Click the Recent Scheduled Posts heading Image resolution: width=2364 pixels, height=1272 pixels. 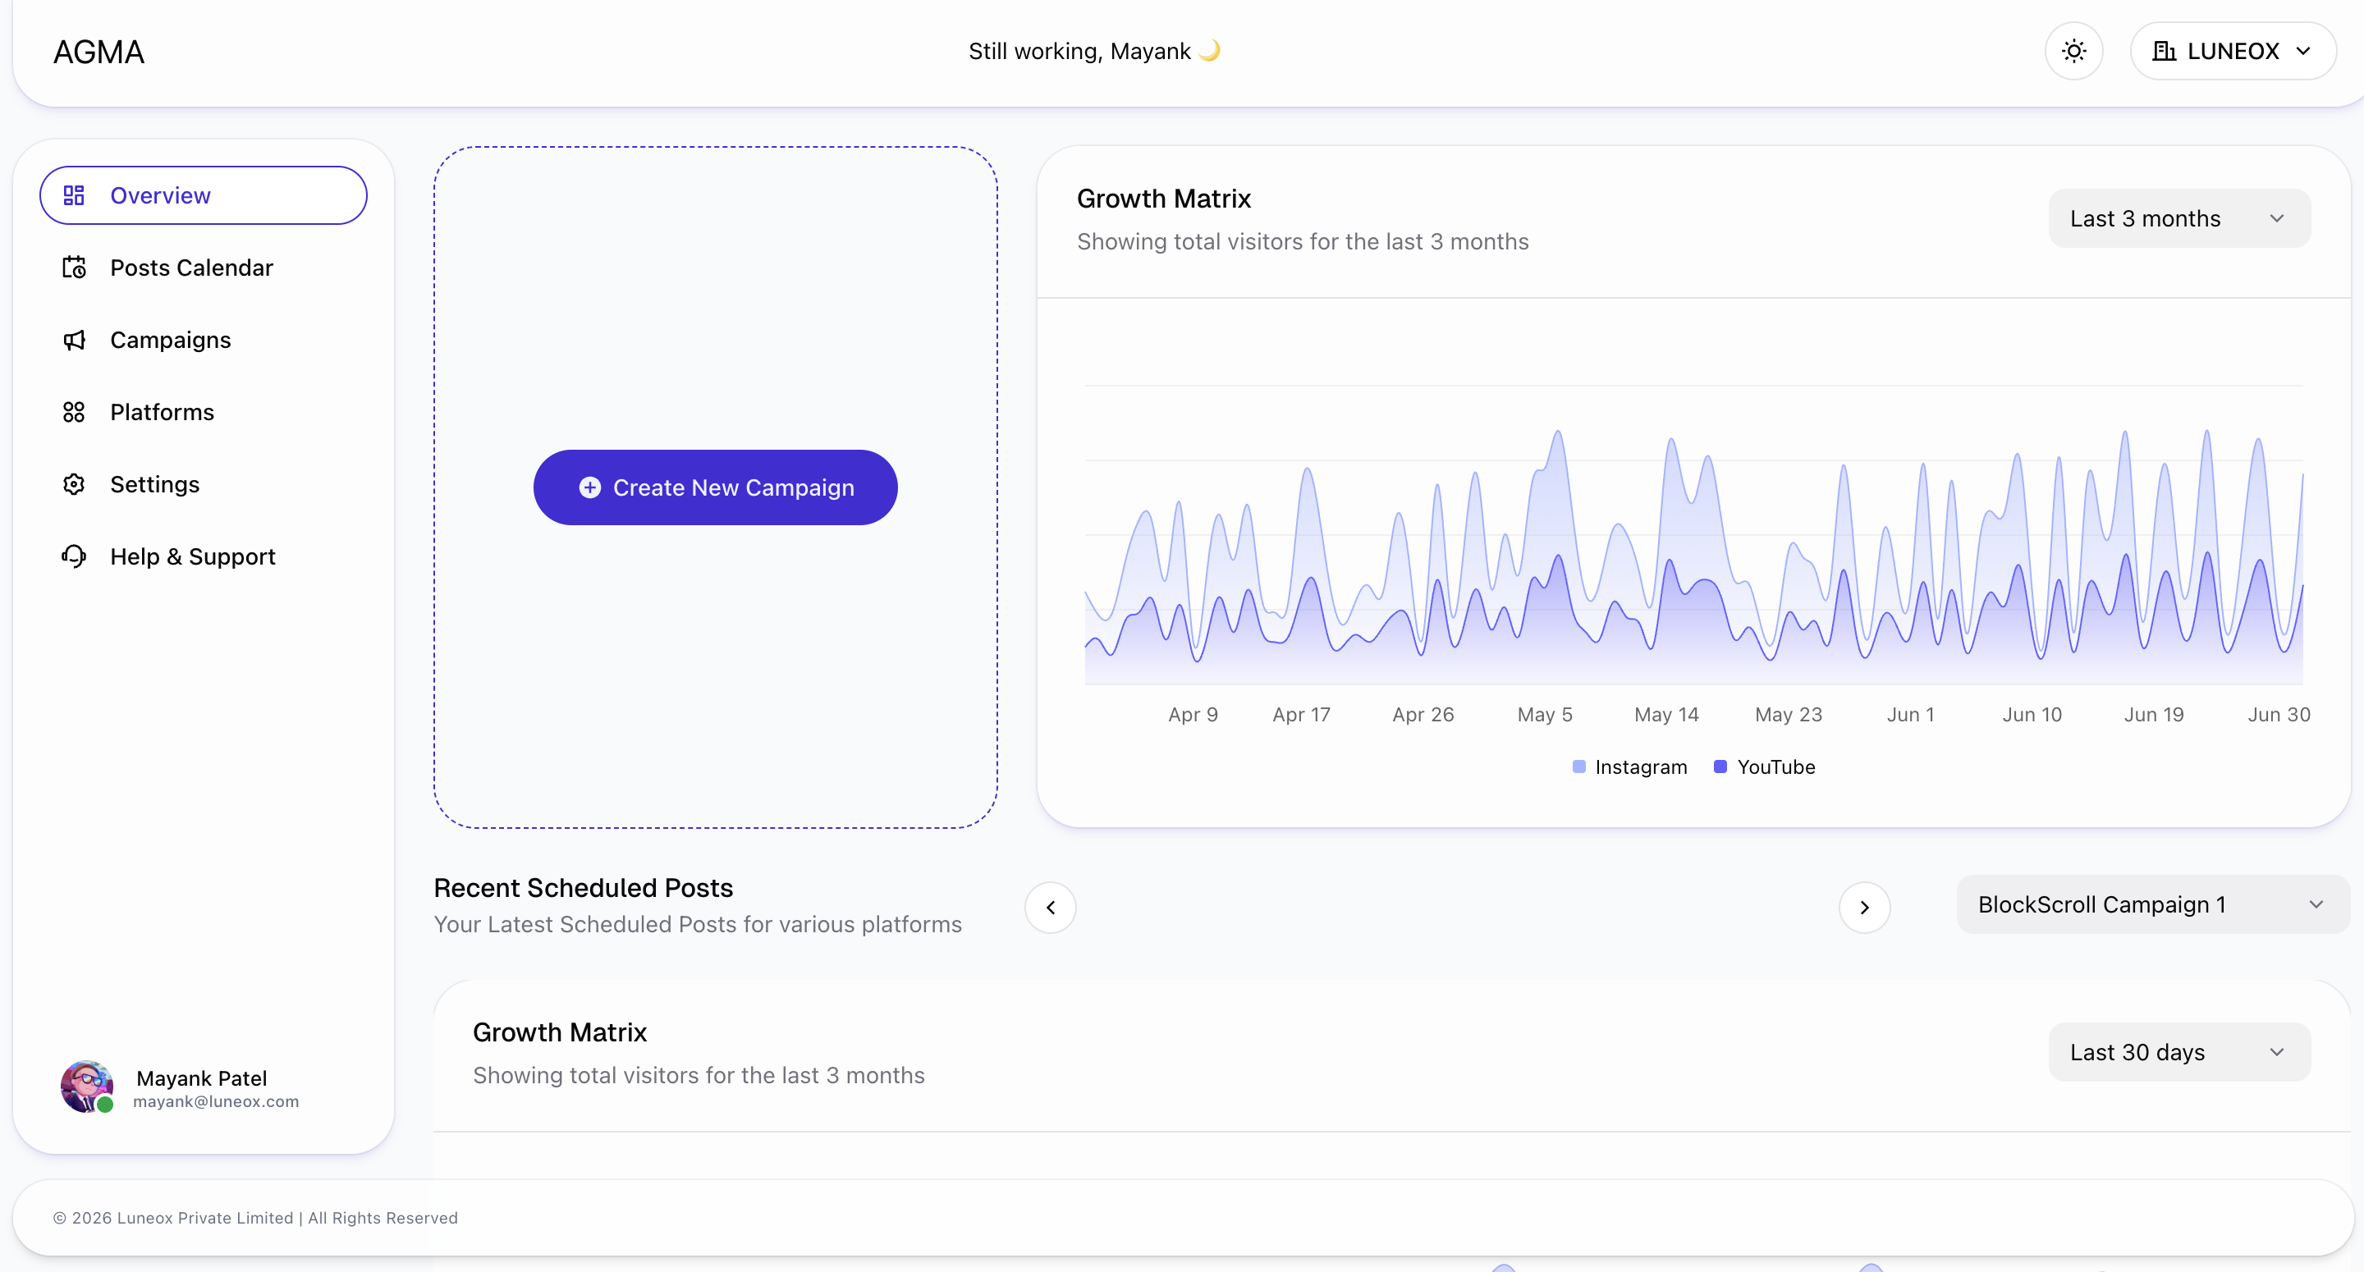(583, 889)
